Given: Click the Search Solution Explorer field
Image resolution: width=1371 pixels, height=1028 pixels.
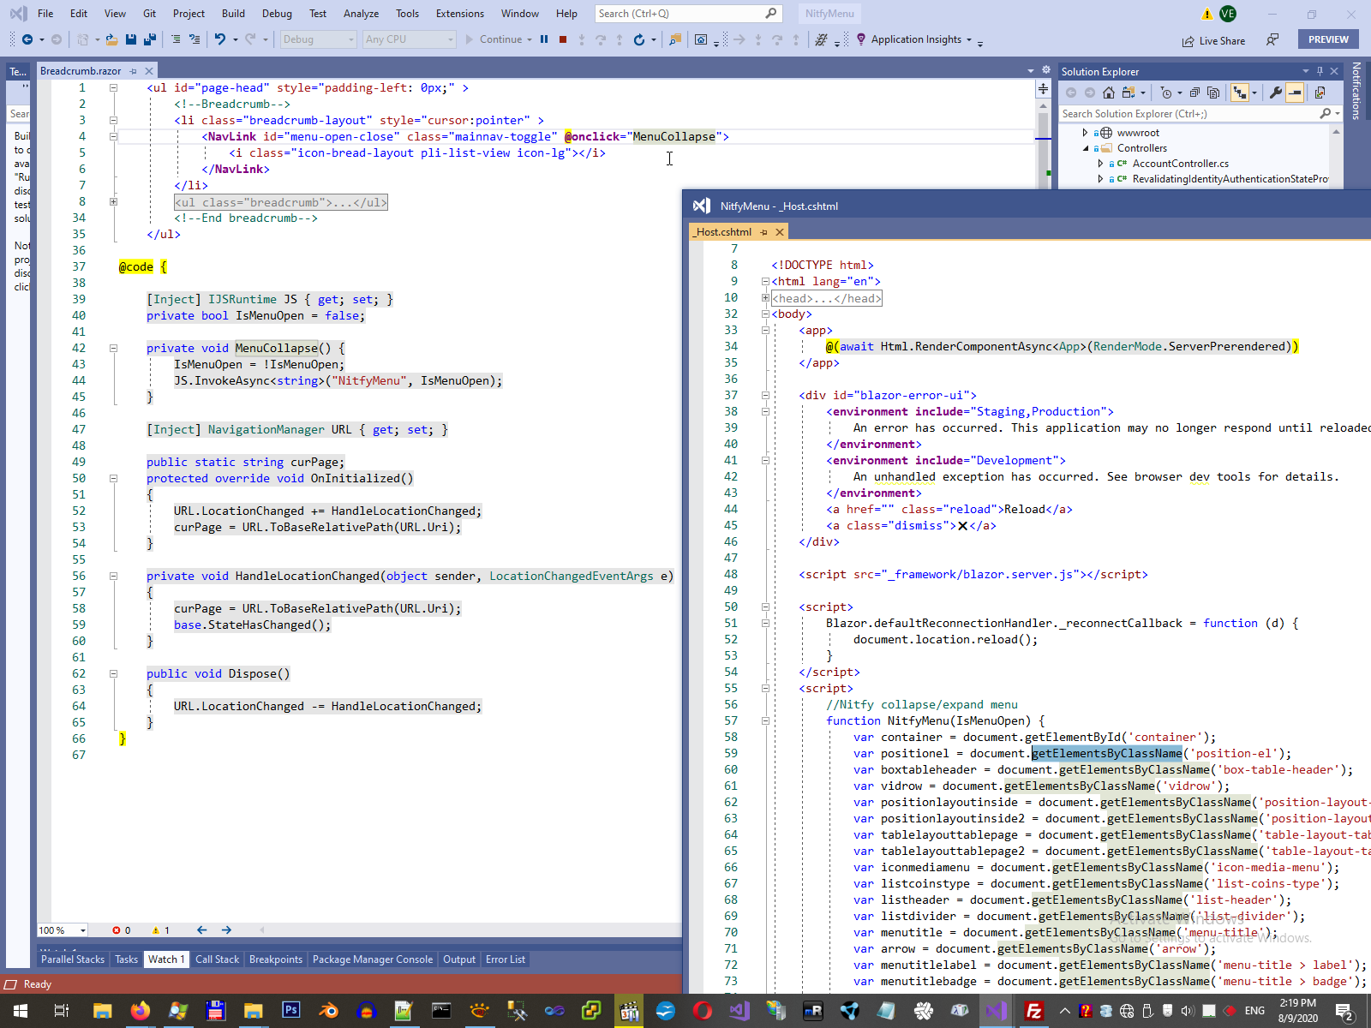Looking at the screenshot, I should 1188,114.
